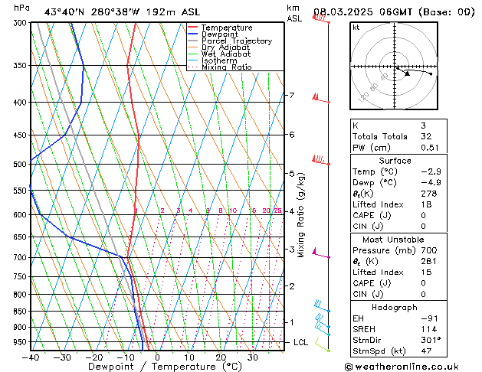
Task: Click the 'km ASL' axis header
Action: (294, 13)
